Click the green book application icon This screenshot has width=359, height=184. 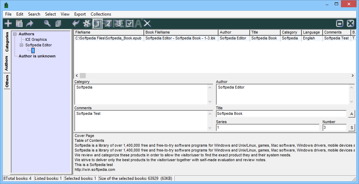point(6,5)
